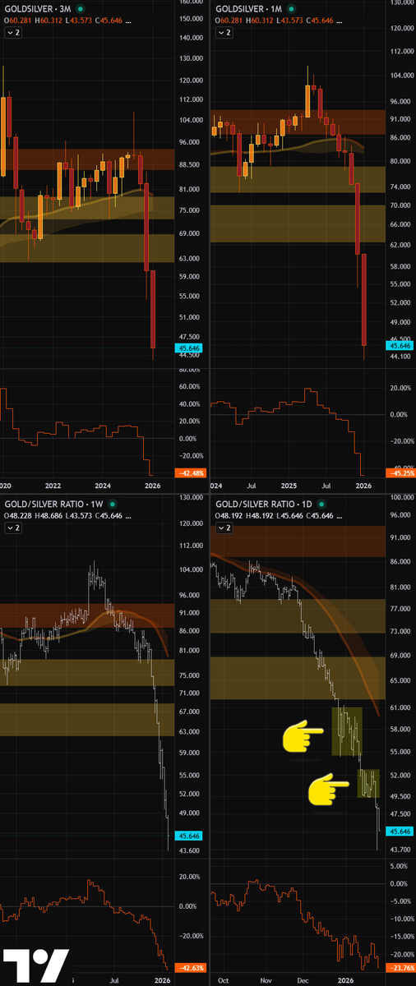Click the cyan 45.646 price label in 1M chart
The width and height of the screenshot is (416, 986).
click(x=399, y=345)
